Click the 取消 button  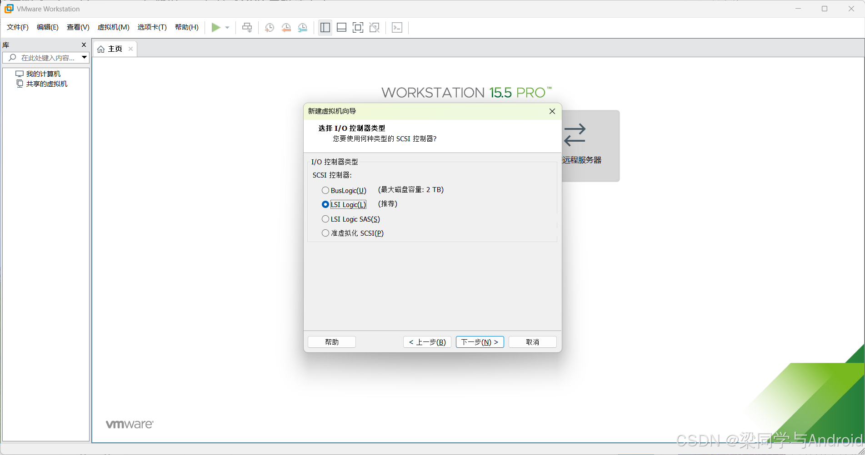(x=533, y=342)
